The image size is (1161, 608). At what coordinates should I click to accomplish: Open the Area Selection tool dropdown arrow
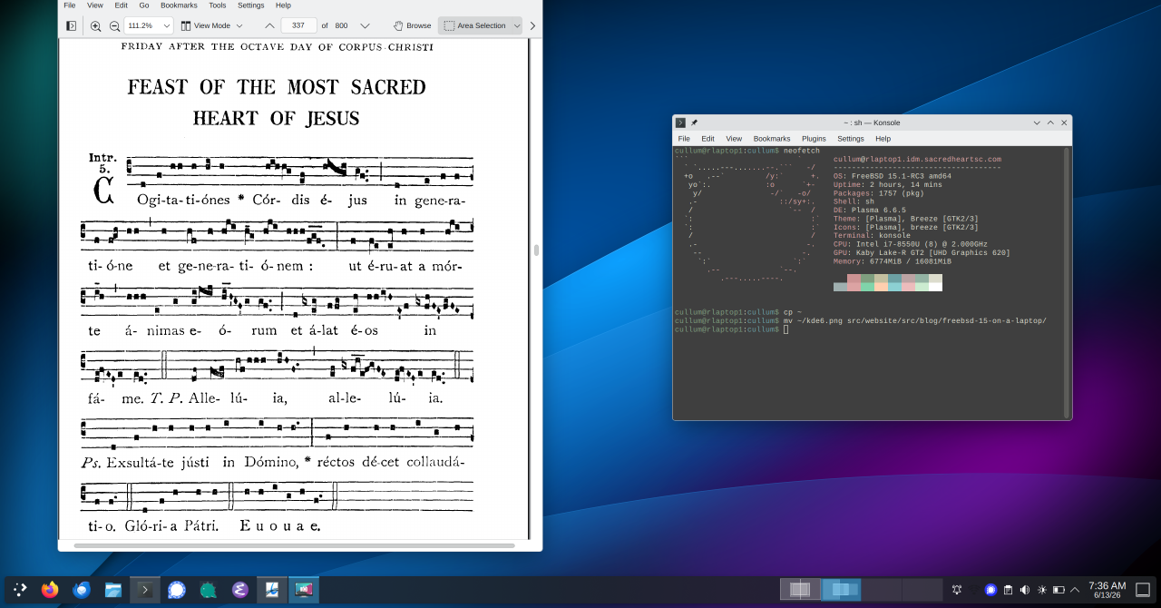517,25
